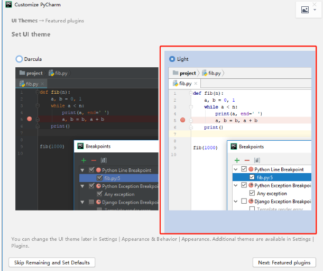Go to Next: Featured plugins
Screen dimensions: 323x271
(284, 263)
